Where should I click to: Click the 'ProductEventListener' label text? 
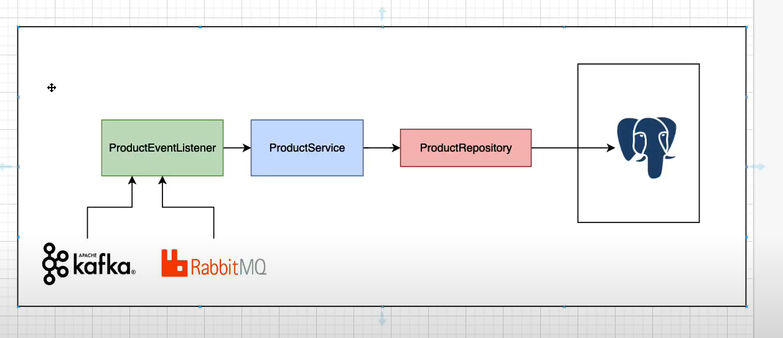coord(162,148)
